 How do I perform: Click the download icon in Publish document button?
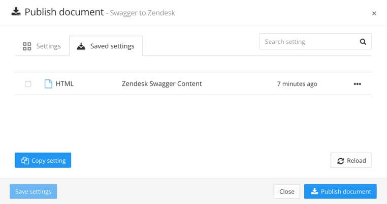314,191
